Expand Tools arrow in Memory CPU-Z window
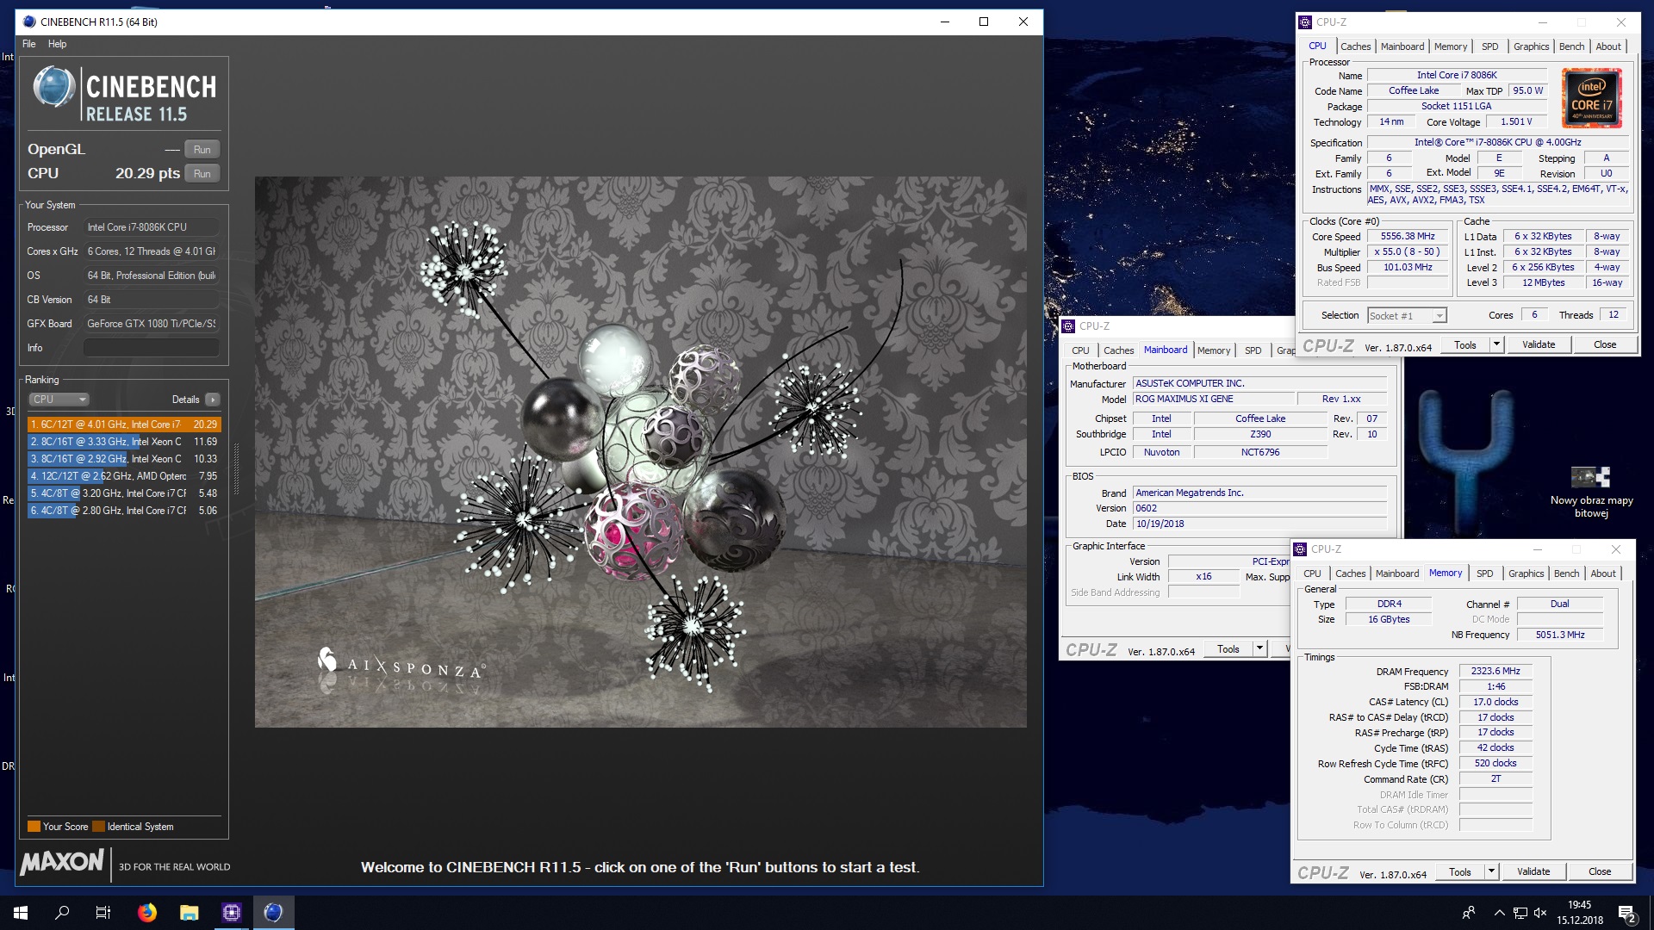The image size is (1654, 930). [1491, 871]
